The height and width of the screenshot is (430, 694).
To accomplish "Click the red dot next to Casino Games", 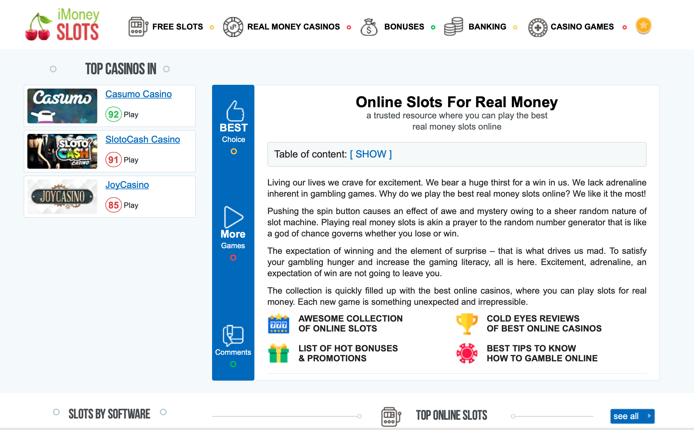I will [x=625, y=27].
